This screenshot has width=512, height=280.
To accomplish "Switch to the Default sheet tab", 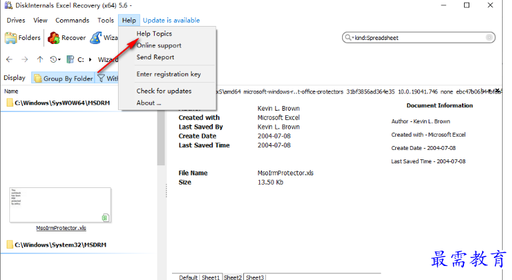I will pos(188,277).
